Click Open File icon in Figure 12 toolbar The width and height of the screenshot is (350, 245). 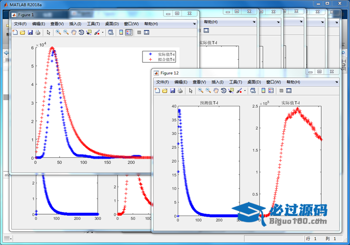pos(164,91)
